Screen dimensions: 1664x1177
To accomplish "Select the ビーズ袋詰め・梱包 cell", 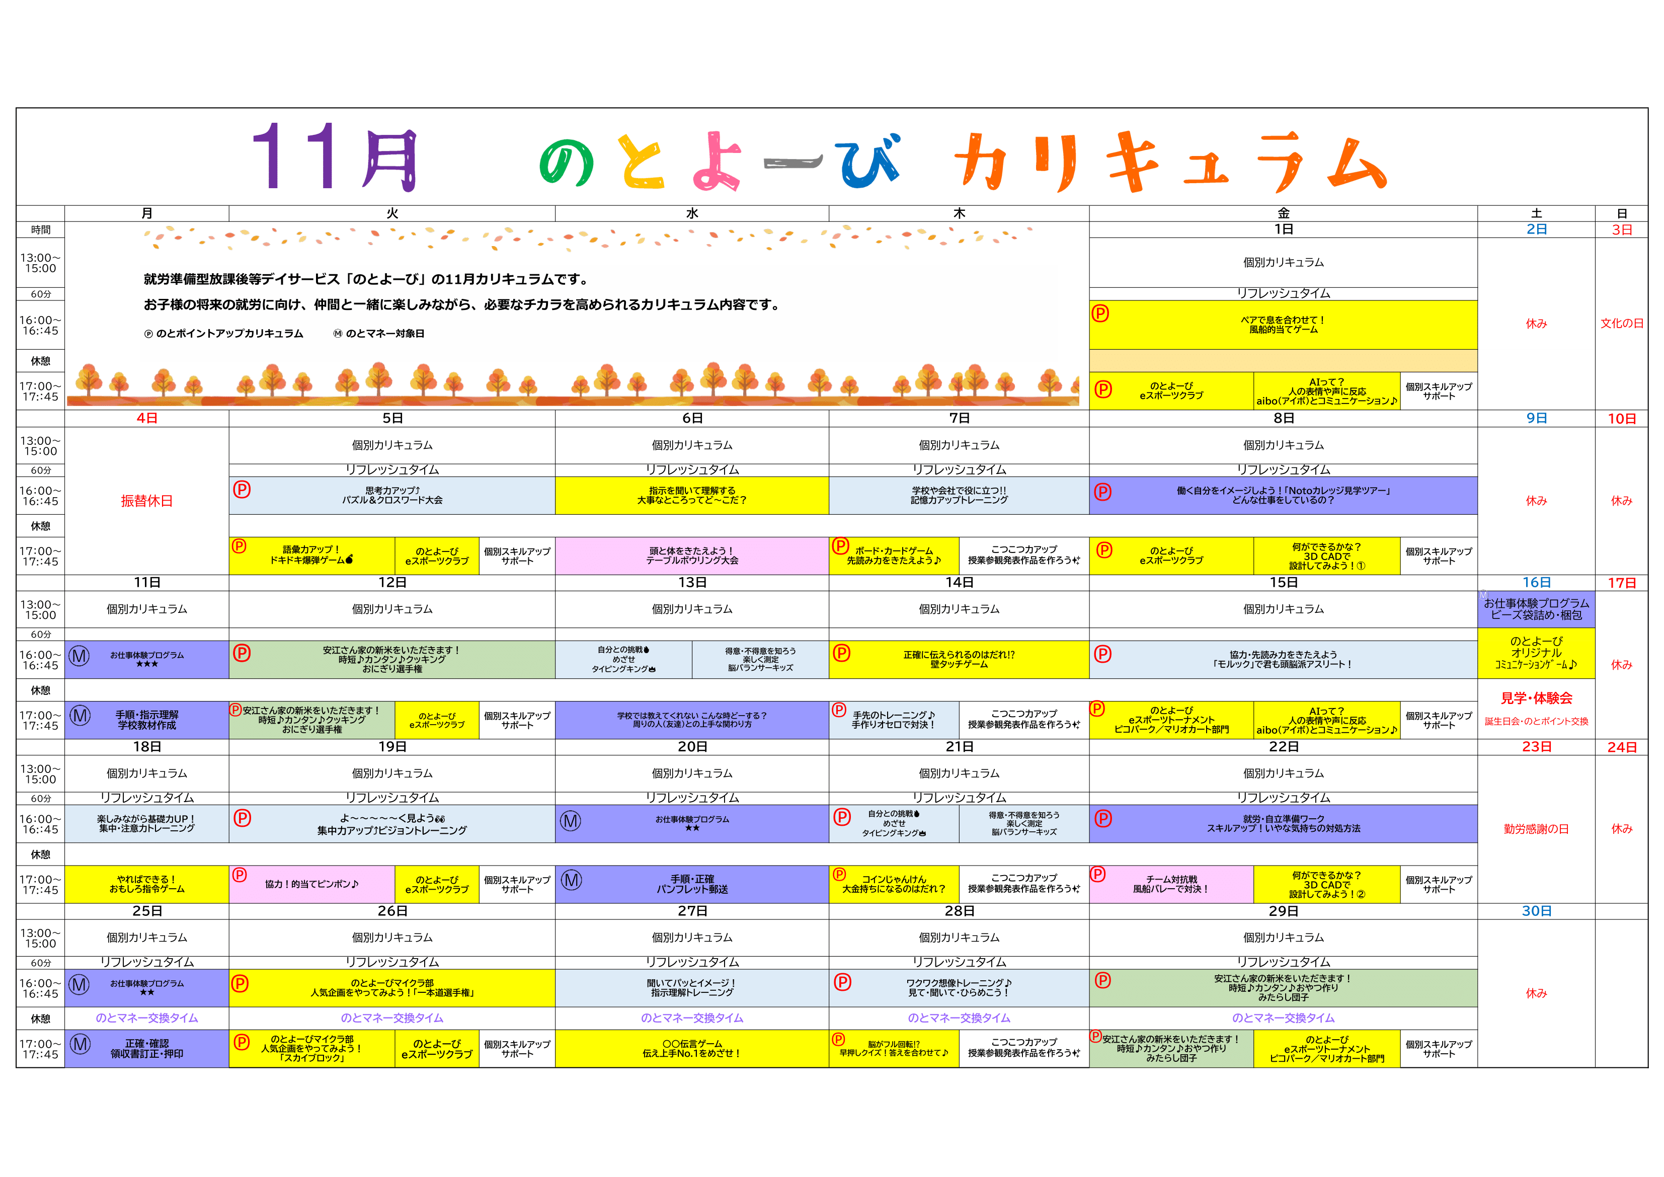I will 1537,609.
